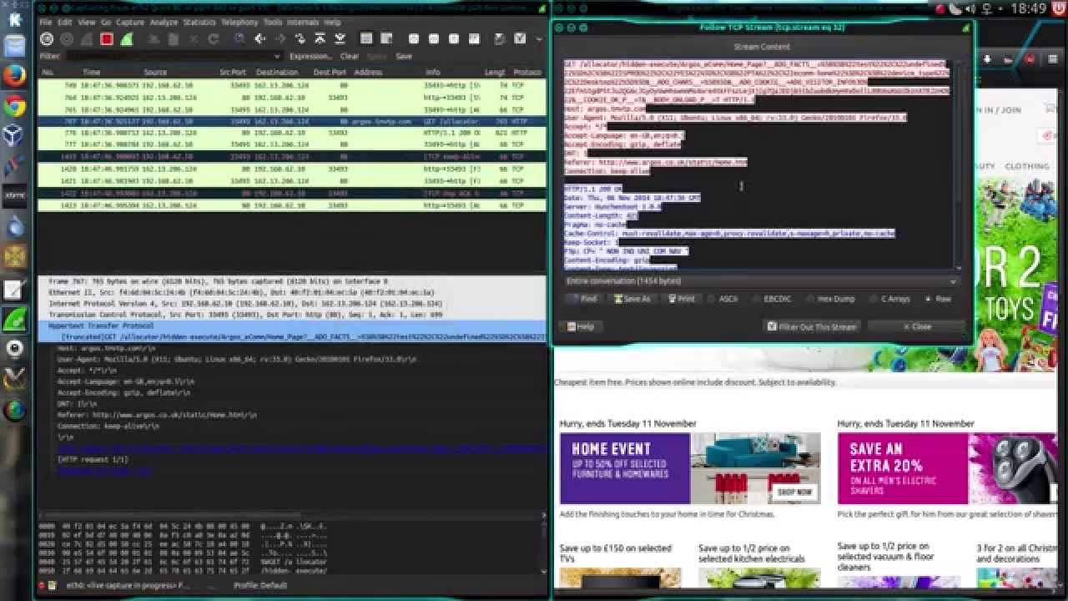The height and width of the screenshot is (601, 1068).
Task: Toggle auto scroll in live capture icon
Action: [x=386, y=39]
